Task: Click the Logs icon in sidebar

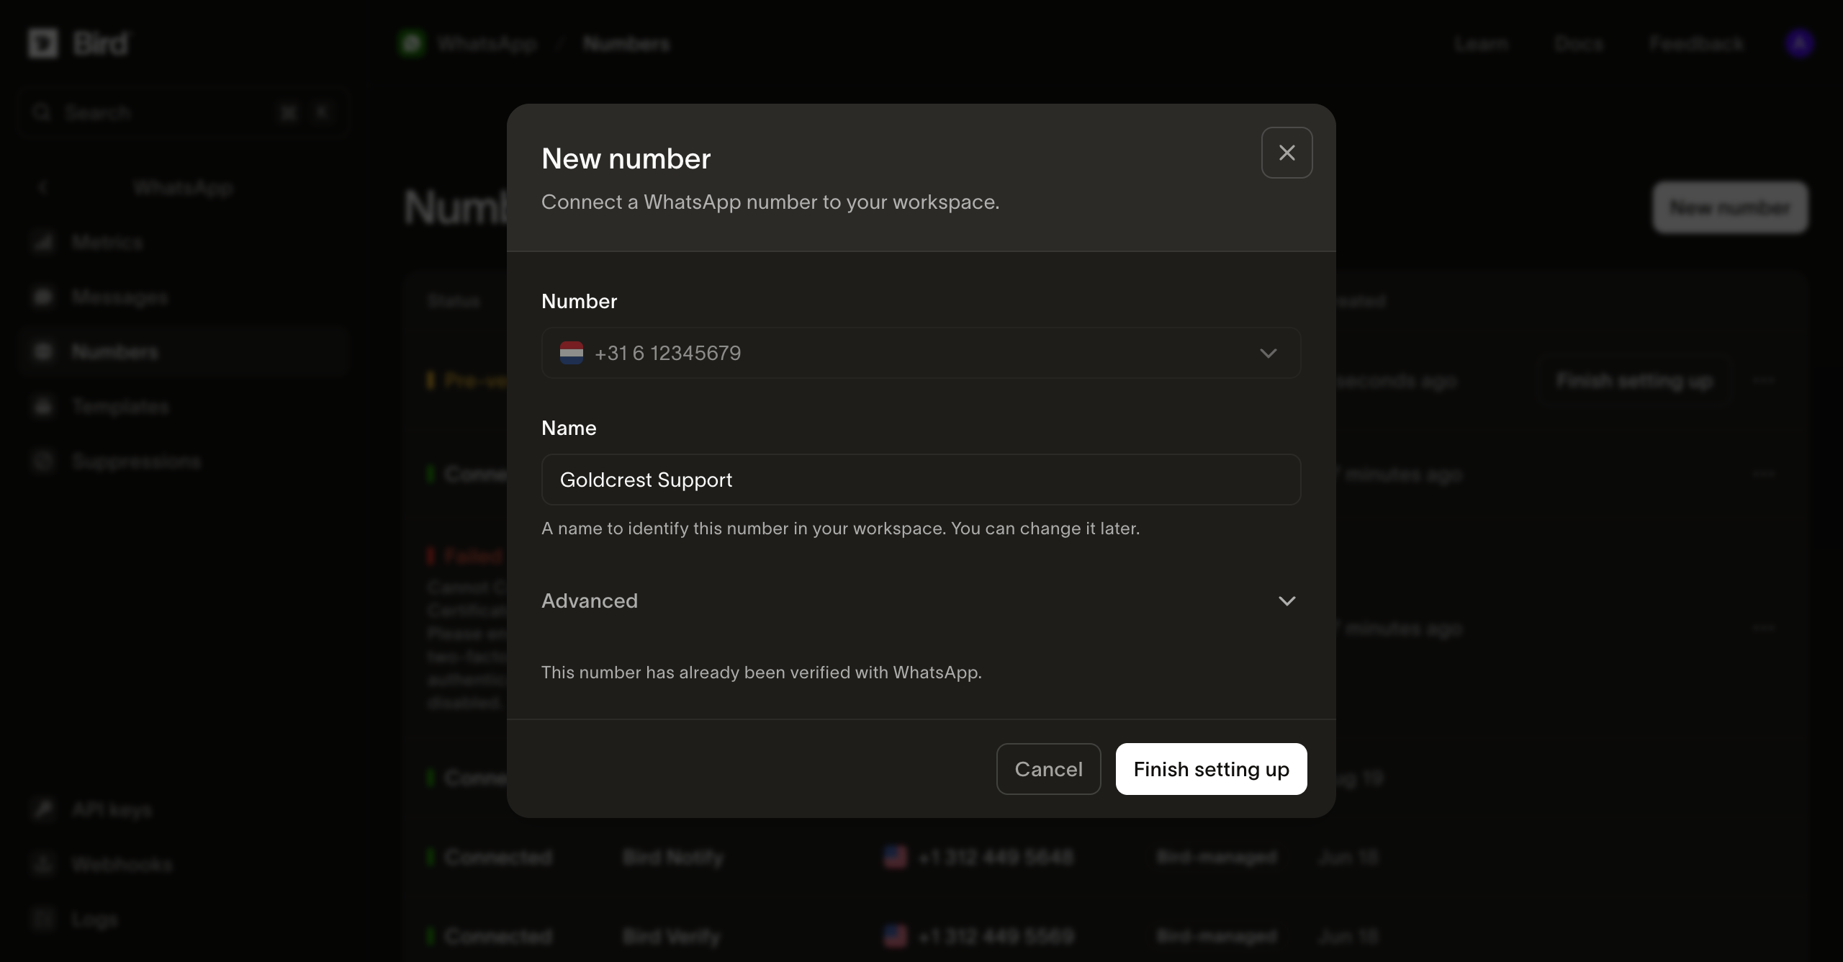Action: [x=43, y=919]
